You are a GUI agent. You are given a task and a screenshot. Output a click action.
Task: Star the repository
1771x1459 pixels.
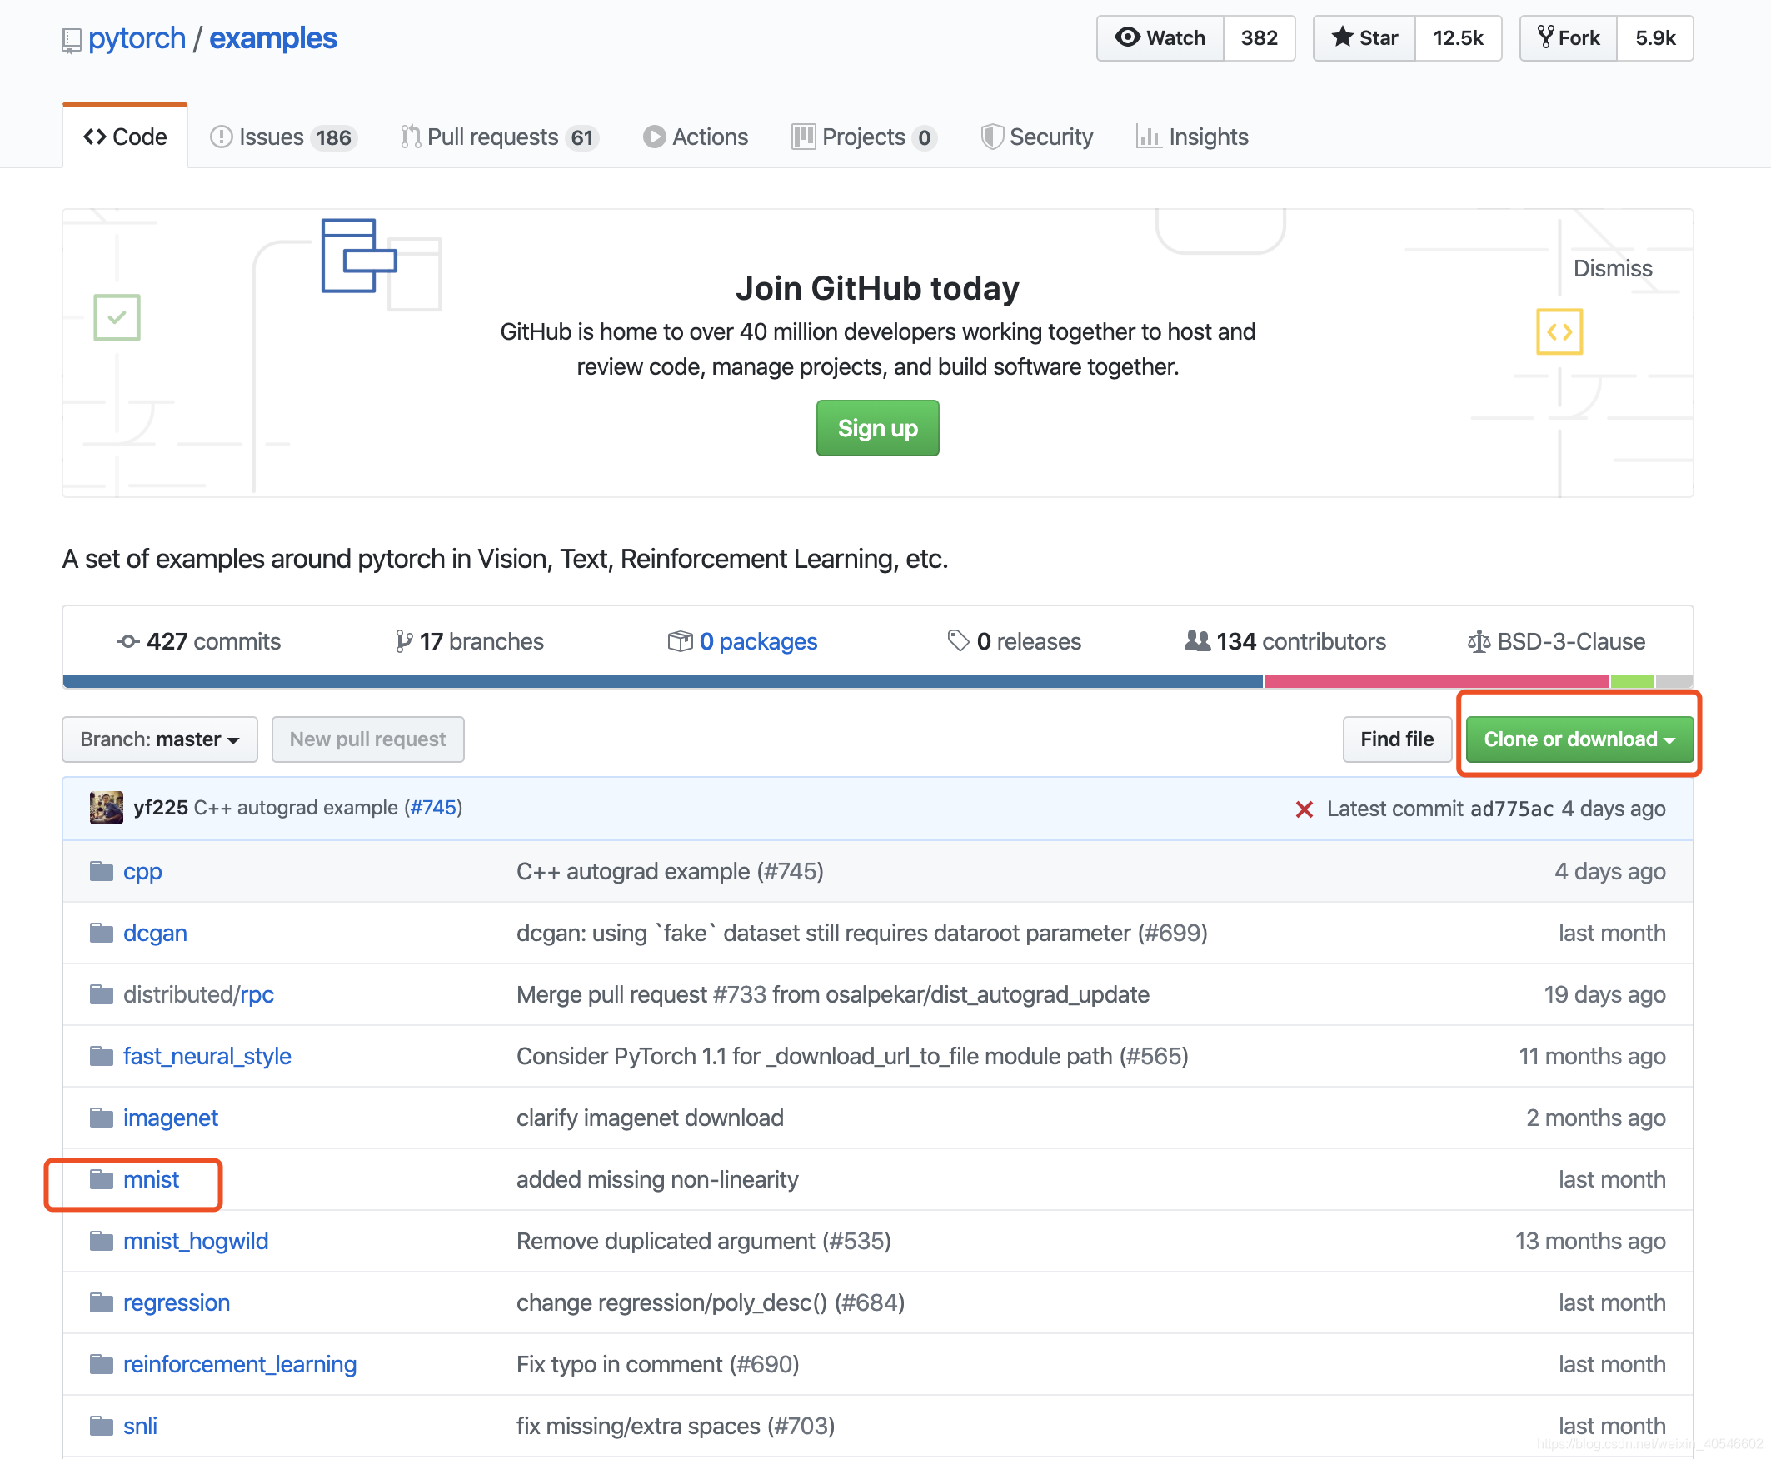click(x=1364, y=37)
